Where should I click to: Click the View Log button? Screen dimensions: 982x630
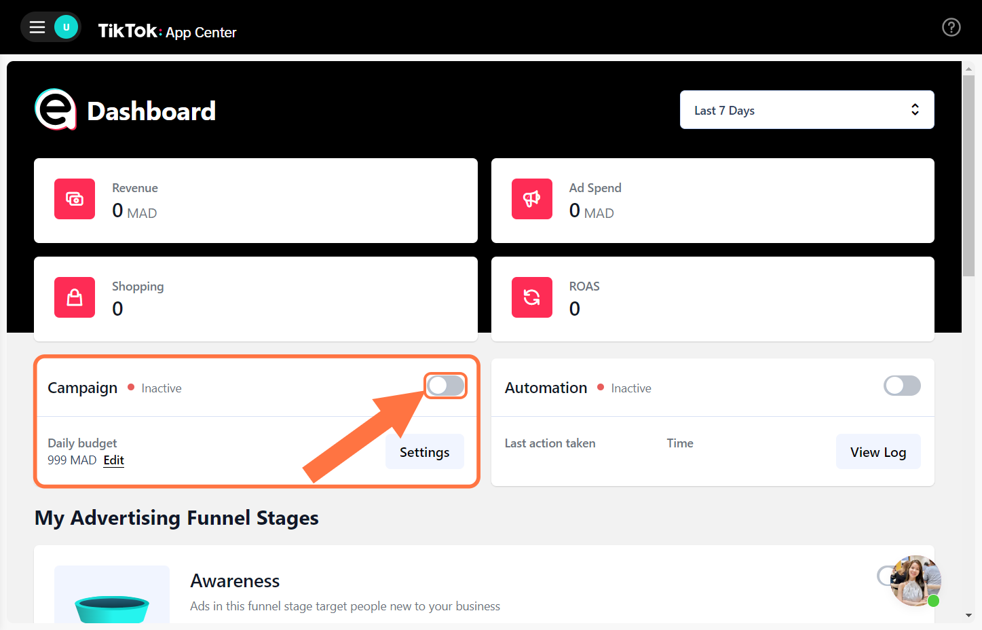click(878, 451)
